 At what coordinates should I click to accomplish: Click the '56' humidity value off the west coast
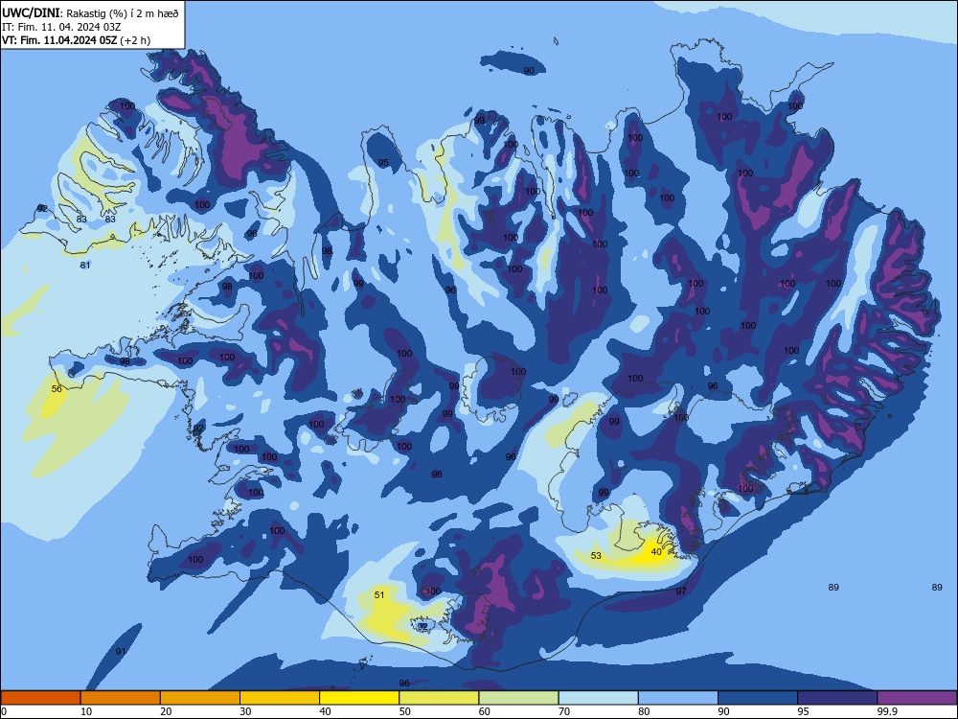57,389
